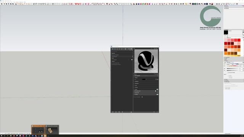Viewport: 244px width, 137px height.
Task: Pick orange swatch starting the bottom row
Action: pos(226,53)
